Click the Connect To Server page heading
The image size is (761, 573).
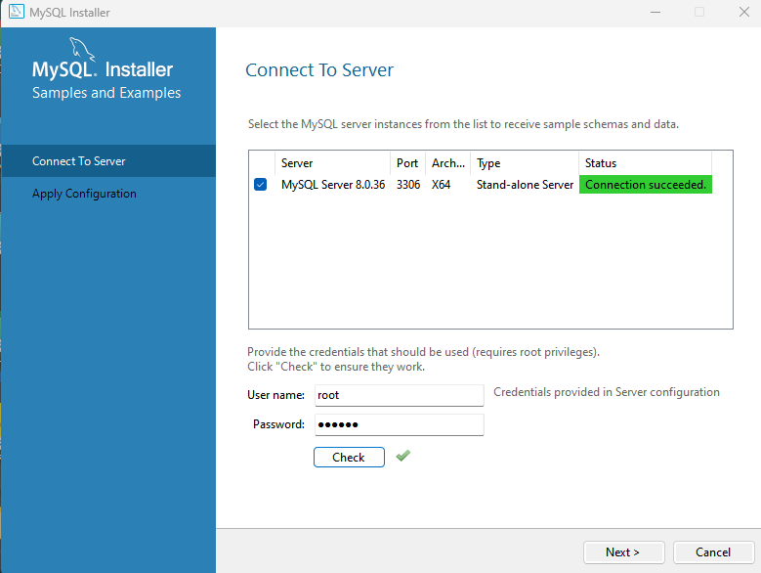tap(319, 70)
